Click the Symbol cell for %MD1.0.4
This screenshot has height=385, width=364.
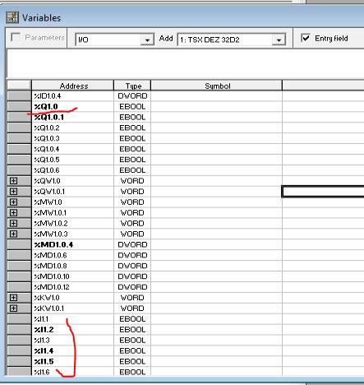[x=217, y=244]
